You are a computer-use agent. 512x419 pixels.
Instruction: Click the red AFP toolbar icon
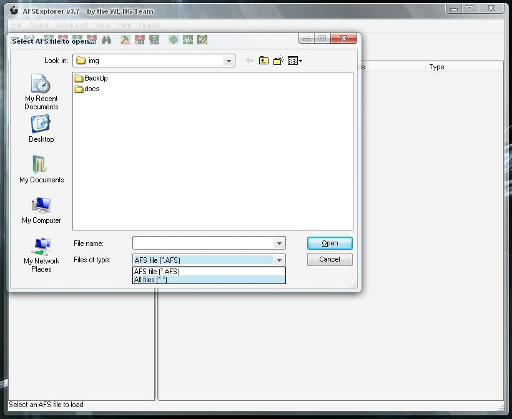tap(140, 40)
